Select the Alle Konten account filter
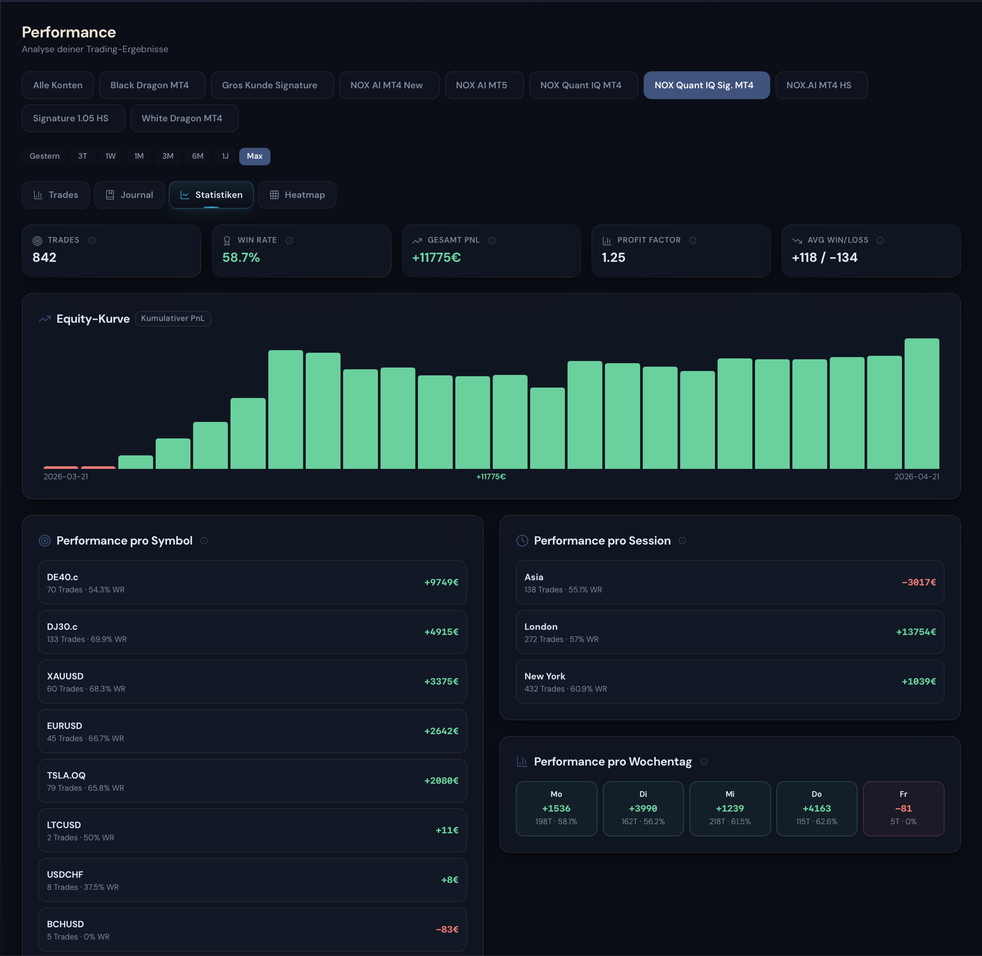 pos(58,85)
